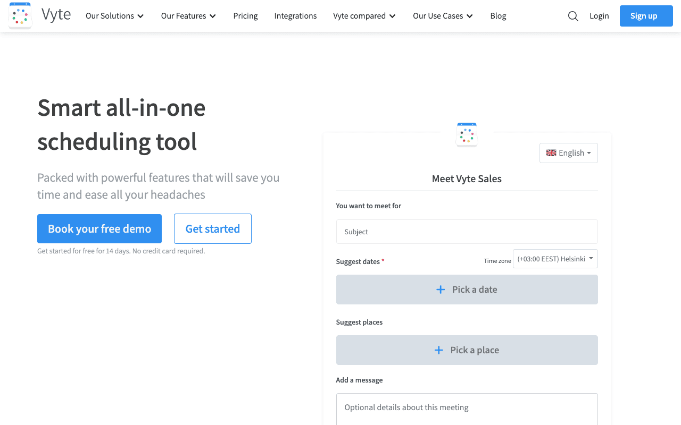This screenshot has height=425, width=681.
Task: Click the Meet Vyte Sales heading
Action: pyautogui.click(x=467, y=178)
